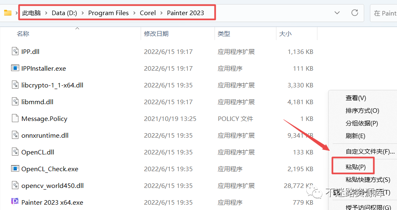Choose 粘贴(P) in context menu
Viewport: 397px width, 210px height.
[356, 167]
